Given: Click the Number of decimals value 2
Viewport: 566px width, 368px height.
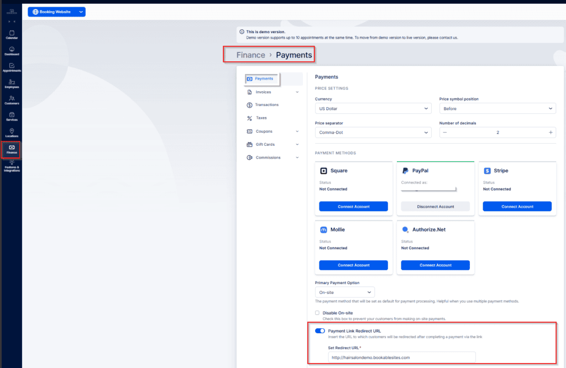Looking at the screenshot, I should pyautogui.click(x=498, y=133).
